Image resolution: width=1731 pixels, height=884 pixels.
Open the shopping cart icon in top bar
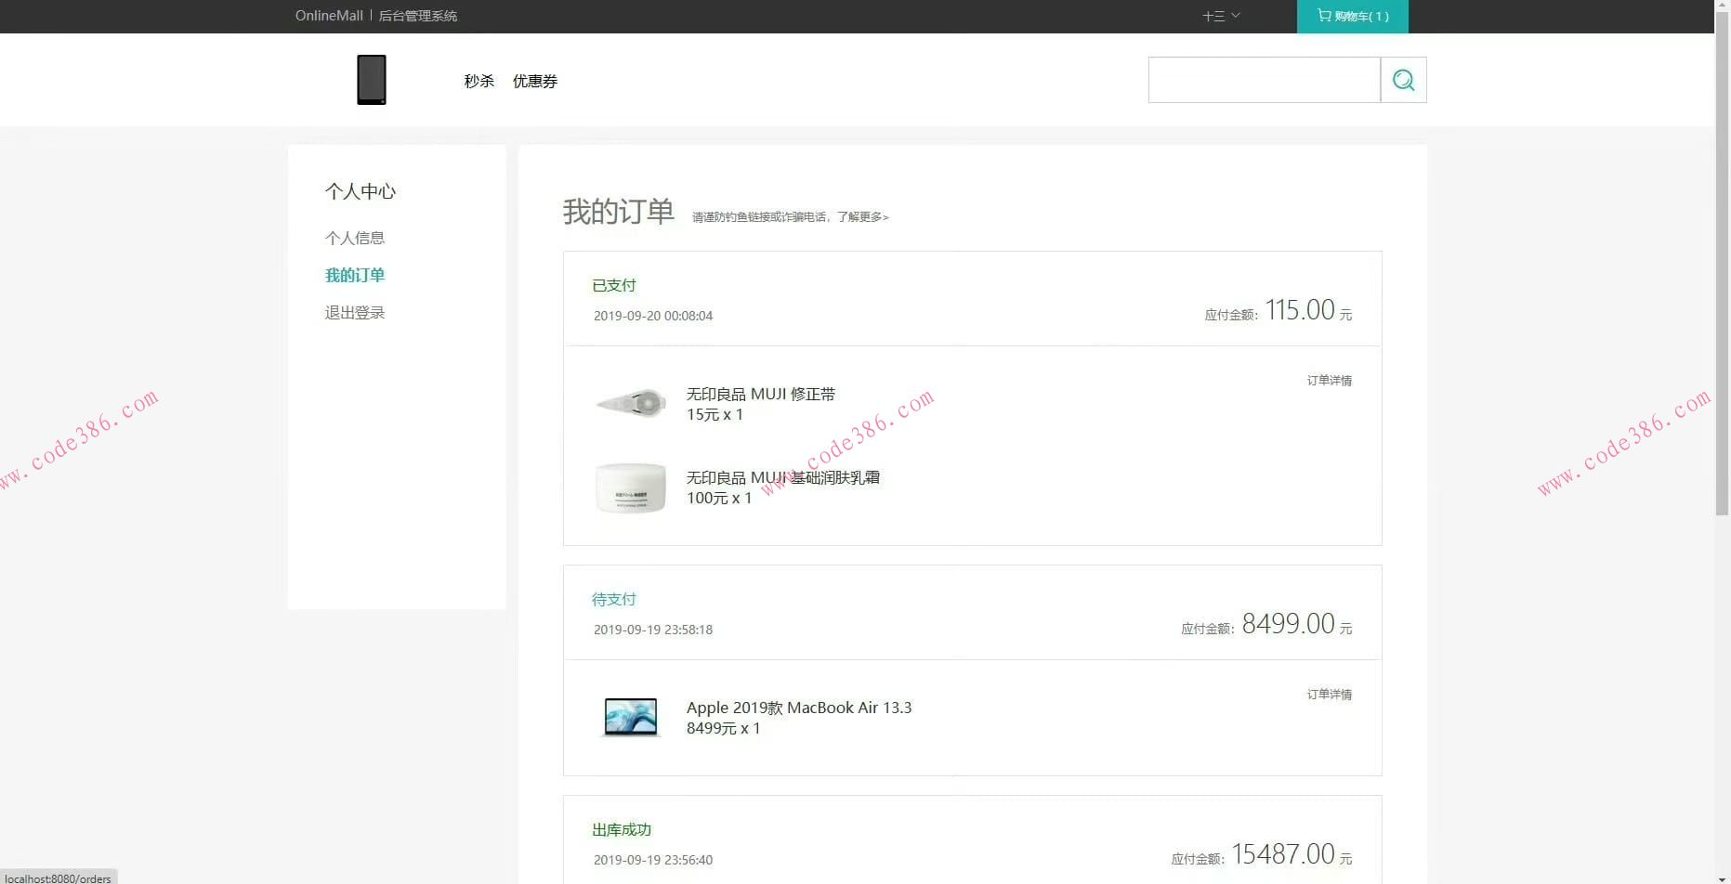coord(1322,15)
